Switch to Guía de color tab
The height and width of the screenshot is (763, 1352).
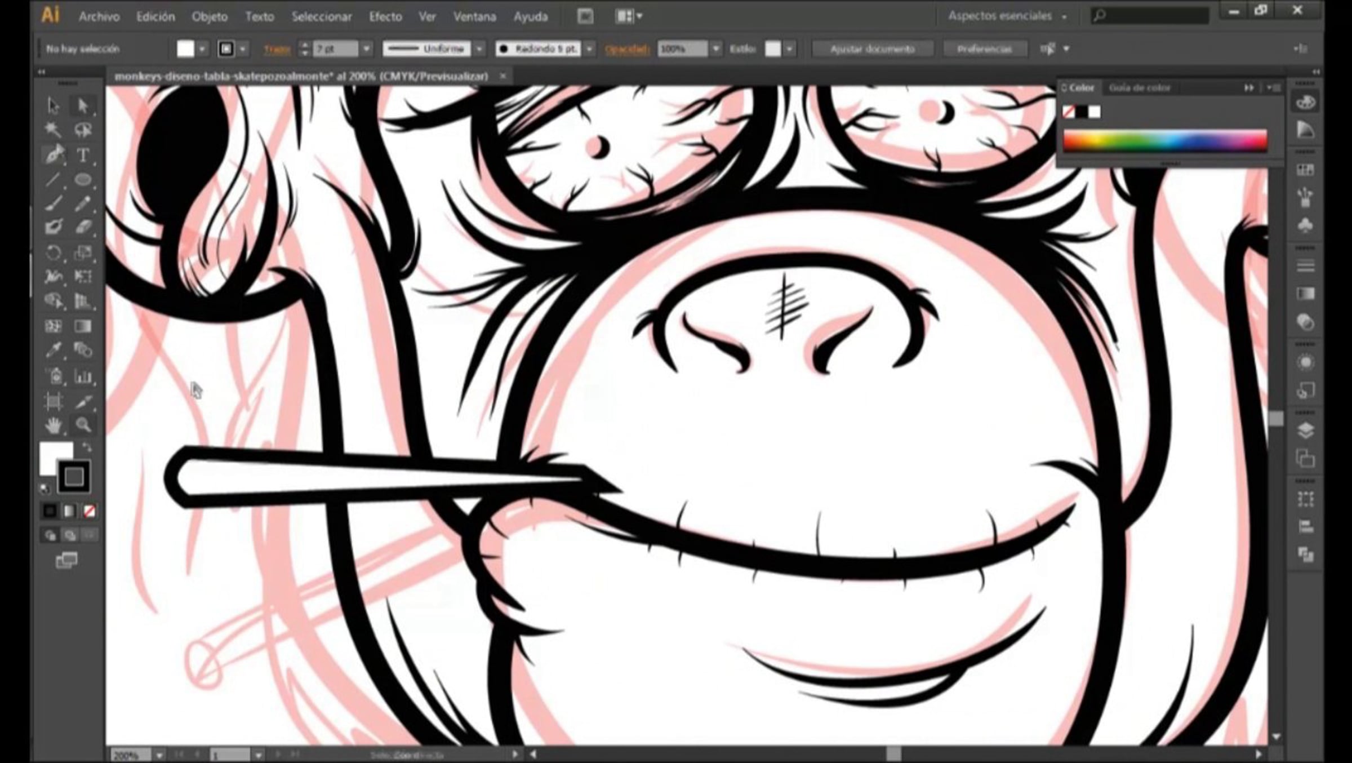click(x=1139, y=88)
